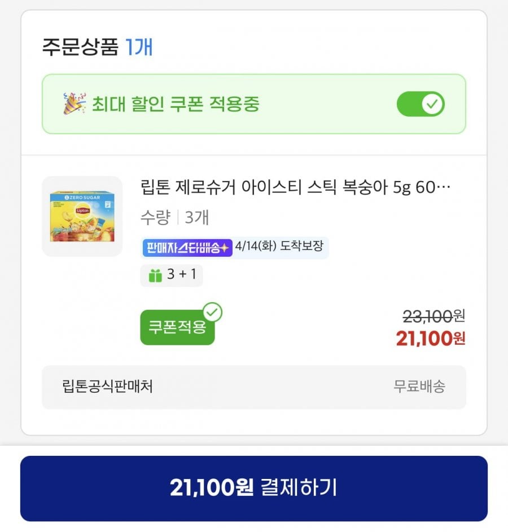This screenshot has width=508, height=532.
Task: Open the Lipton iced tea product thumbnail
Action: pyautogui.click(x=82, y=217)
